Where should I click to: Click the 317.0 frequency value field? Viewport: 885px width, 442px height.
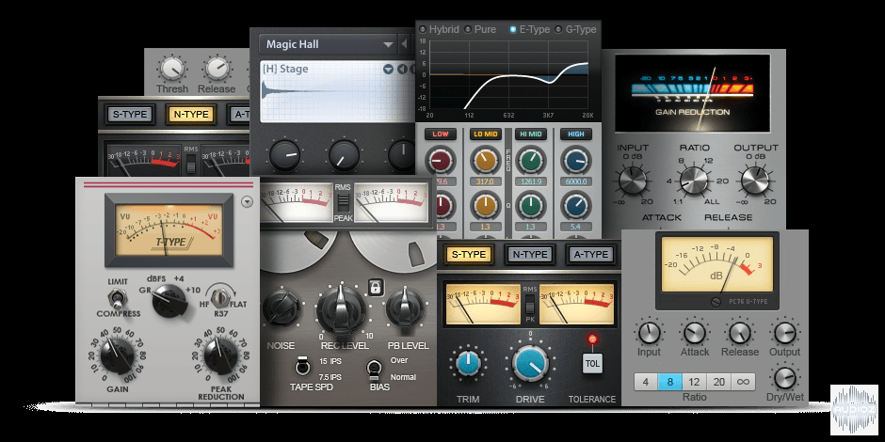(486, 182)
